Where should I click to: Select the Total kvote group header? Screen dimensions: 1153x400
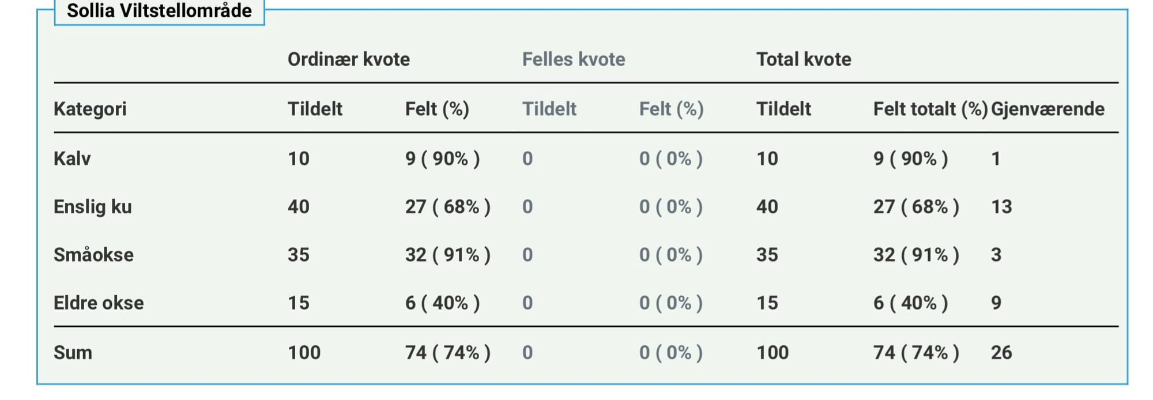pos(804,59)
